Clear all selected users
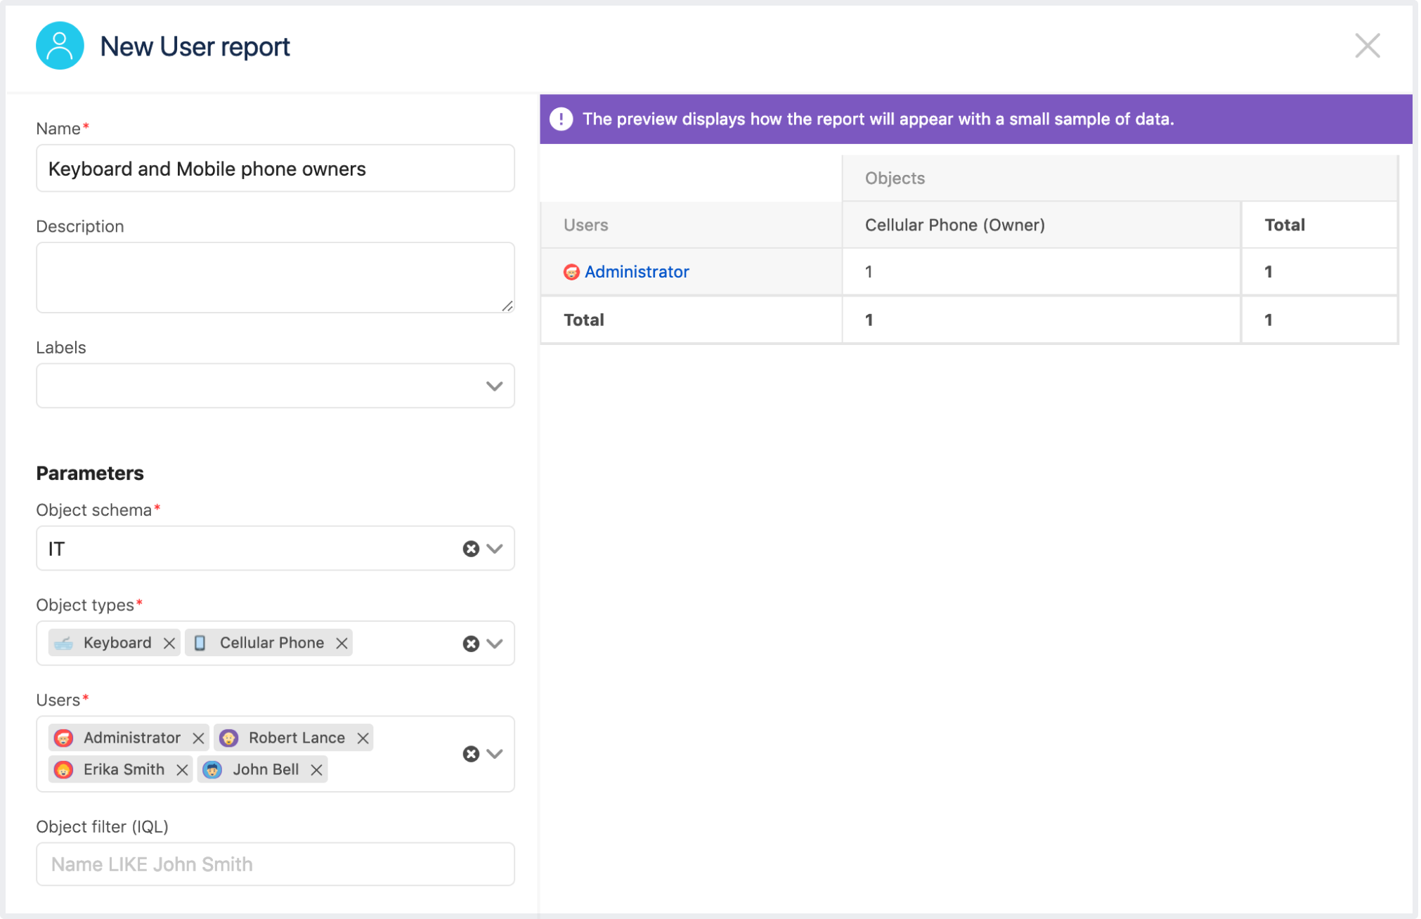 click(x=471, y=754)
